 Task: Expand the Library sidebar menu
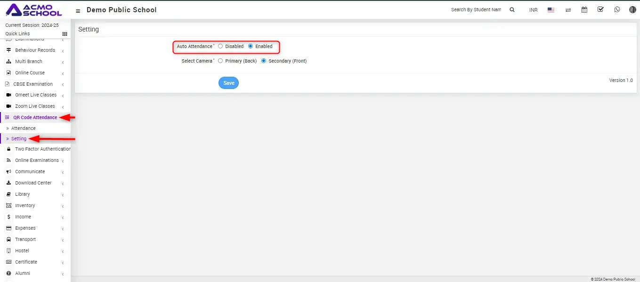pos(23,194)
